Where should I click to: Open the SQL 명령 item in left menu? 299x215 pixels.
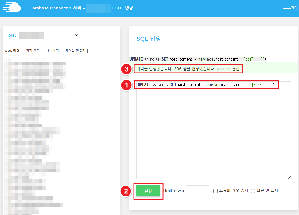click(12, 51)
